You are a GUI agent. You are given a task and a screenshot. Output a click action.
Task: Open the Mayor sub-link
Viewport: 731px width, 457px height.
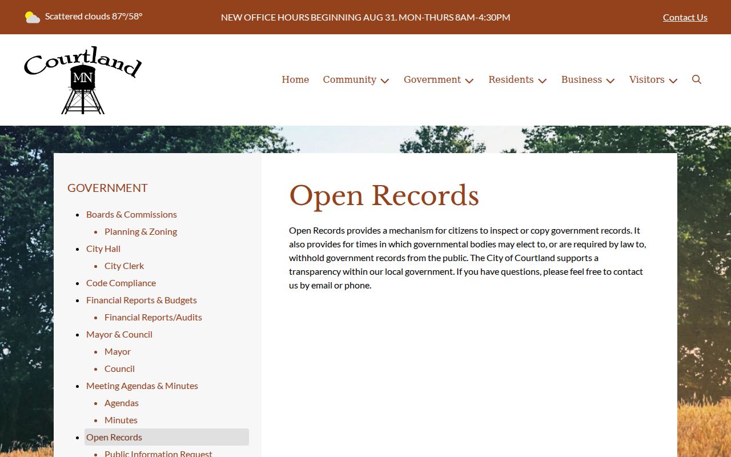point(118,351)
